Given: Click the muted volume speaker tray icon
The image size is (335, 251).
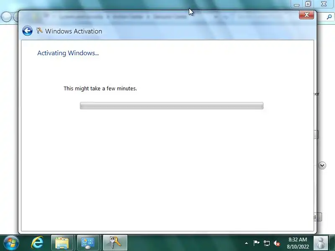Looking at the screenshot, I should point(277,243).
